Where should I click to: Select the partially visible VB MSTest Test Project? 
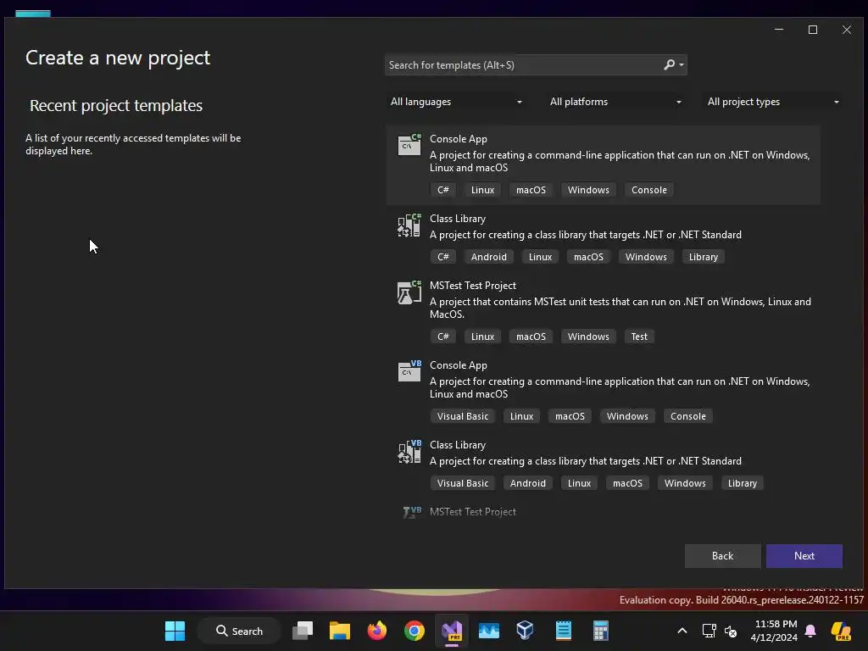[x=473, y=512]
